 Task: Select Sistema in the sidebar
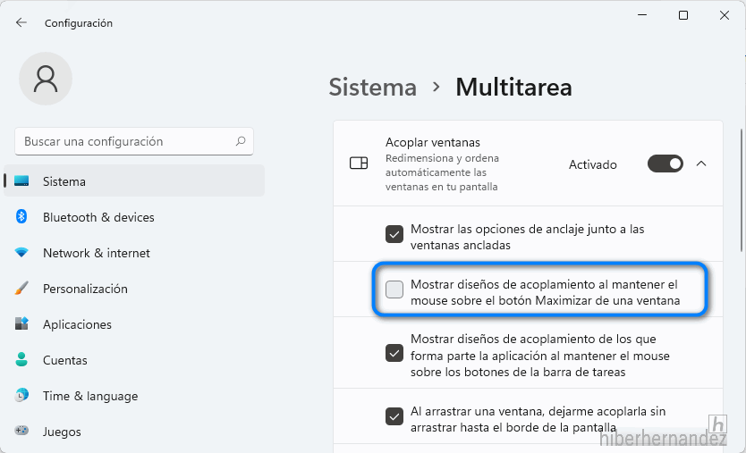[x=134, y=180]
